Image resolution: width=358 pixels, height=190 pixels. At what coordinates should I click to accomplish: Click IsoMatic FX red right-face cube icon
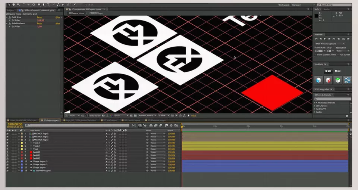click(x=328, y=80)
